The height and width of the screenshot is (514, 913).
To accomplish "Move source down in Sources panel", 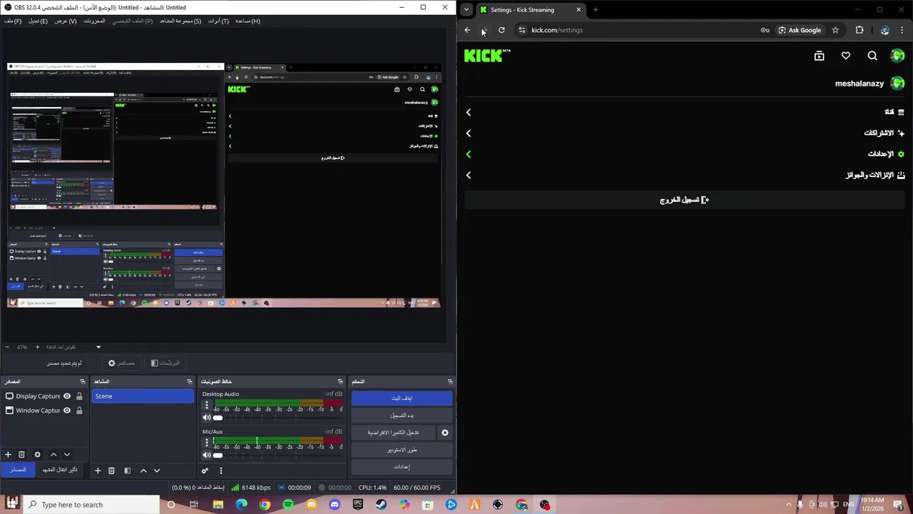I will coord(67,454).
